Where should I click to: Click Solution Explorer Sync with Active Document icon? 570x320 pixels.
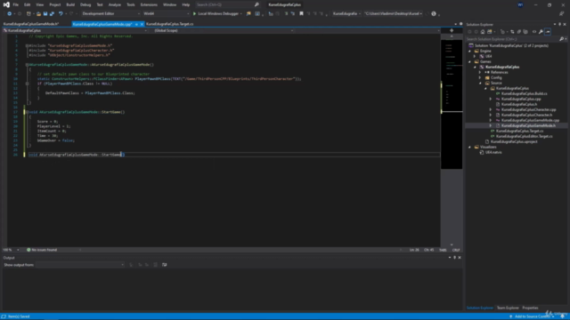point(512,32)
